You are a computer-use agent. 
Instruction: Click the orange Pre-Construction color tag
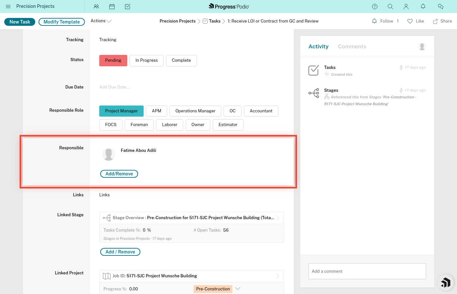click(213, 289)
